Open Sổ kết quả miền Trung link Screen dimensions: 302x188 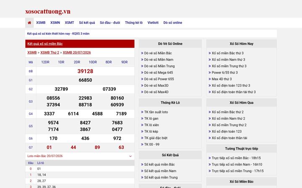pyautogui.click(x=161, y=178)
